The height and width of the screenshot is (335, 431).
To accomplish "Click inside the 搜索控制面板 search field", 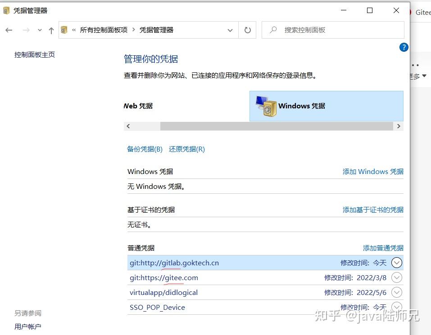I will tap(315, 30).
